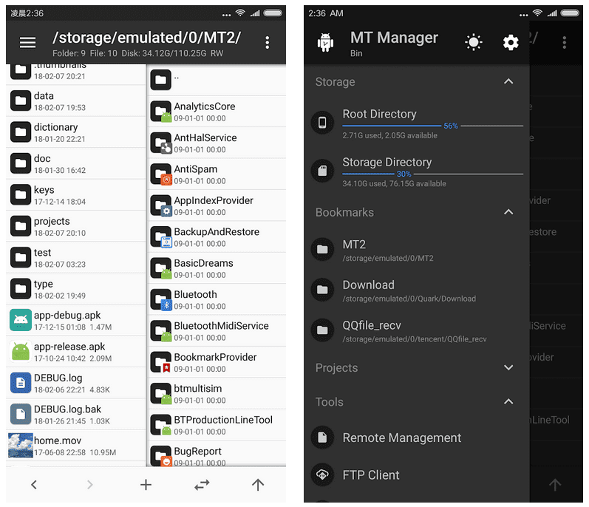Open Remote Management tool
This screenshot has width=589, height=507.
[417, 438]
